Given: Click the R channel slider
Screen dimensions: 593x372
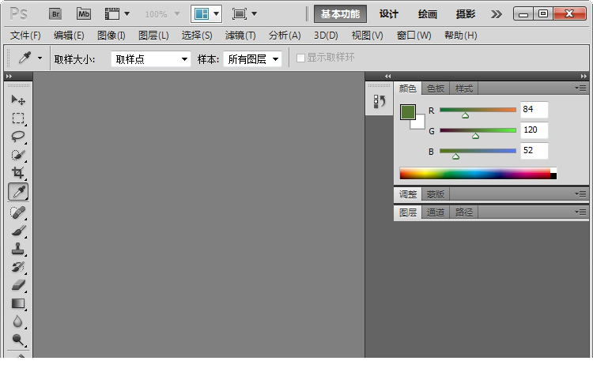Looking at the screenshot, I should [x=478, y=111].
